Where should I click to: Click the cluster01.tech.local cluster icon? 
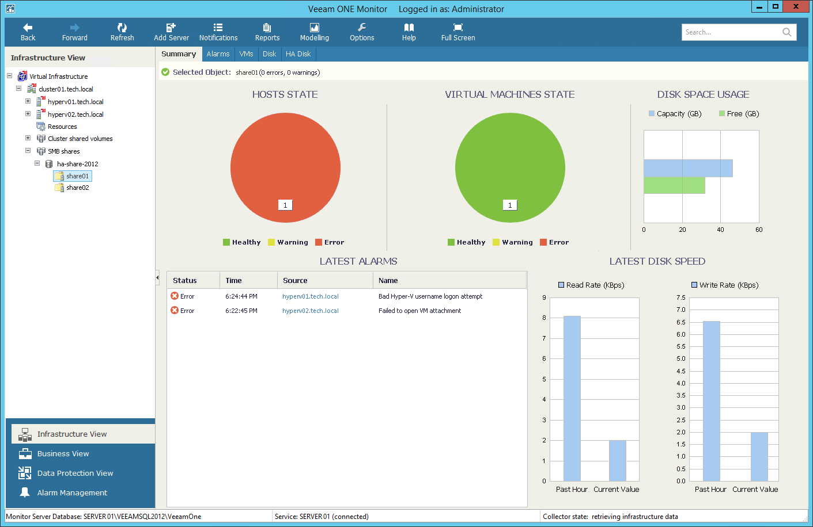coord(32,89)
